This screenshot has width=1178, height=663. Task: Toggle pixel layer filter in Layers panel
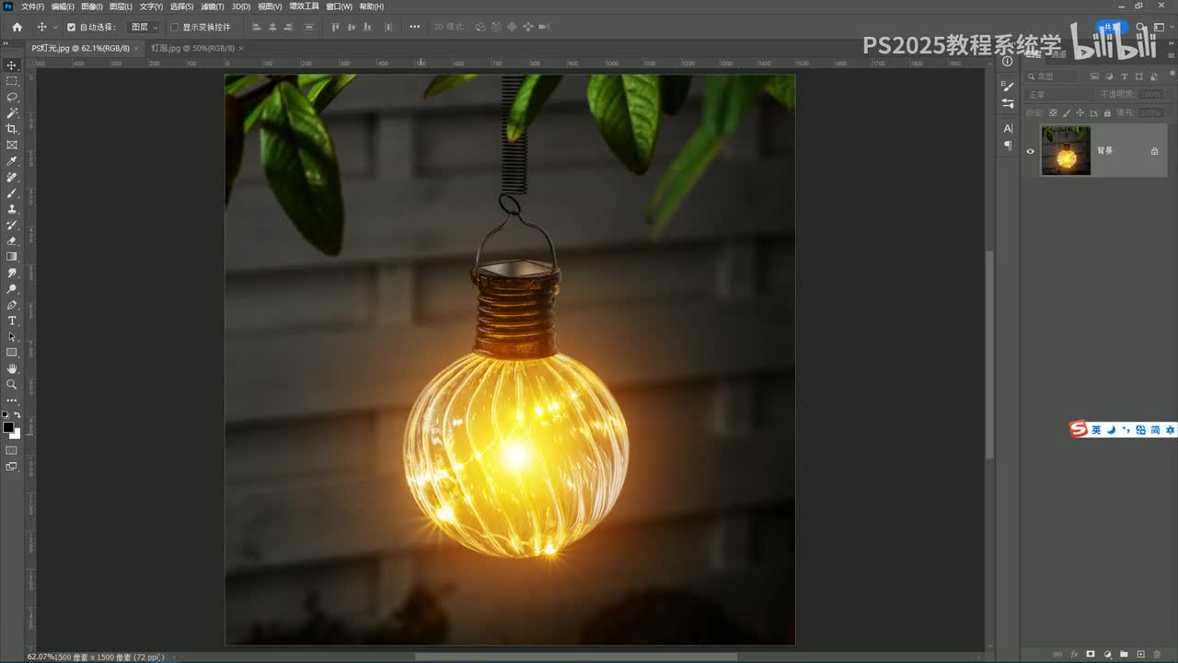(x=1094, y=76)
